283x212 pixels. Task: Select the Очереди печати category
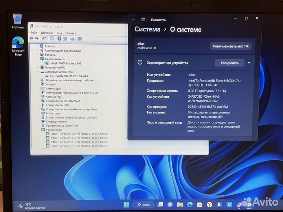point(56,121)
